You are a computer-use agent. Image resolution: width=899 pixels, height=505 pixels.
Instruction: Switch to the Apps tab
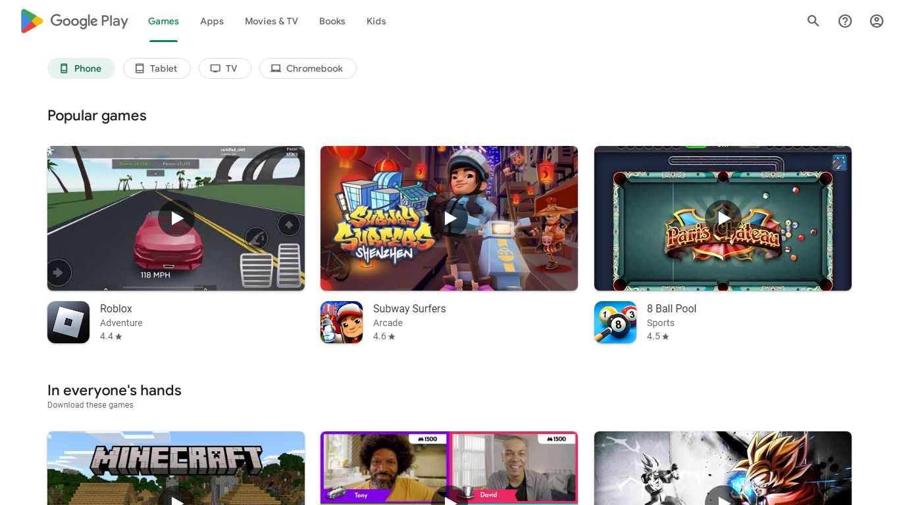(x=212, y=21)
